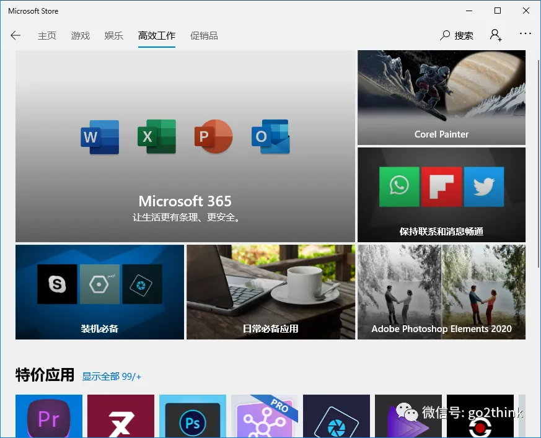541x438 pixels.
Task: Minimize the Microsoft Store window
Action: (x=469, y=11)
